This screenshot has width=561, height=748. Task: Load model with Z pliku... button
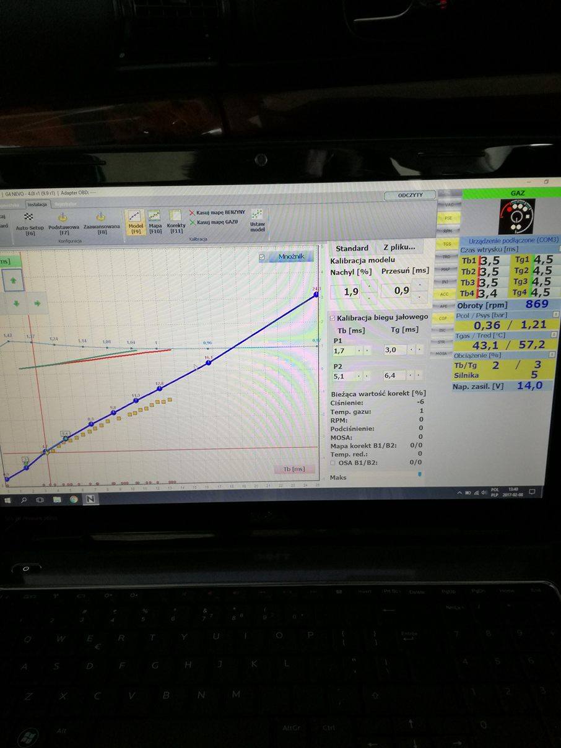(399, 248)
